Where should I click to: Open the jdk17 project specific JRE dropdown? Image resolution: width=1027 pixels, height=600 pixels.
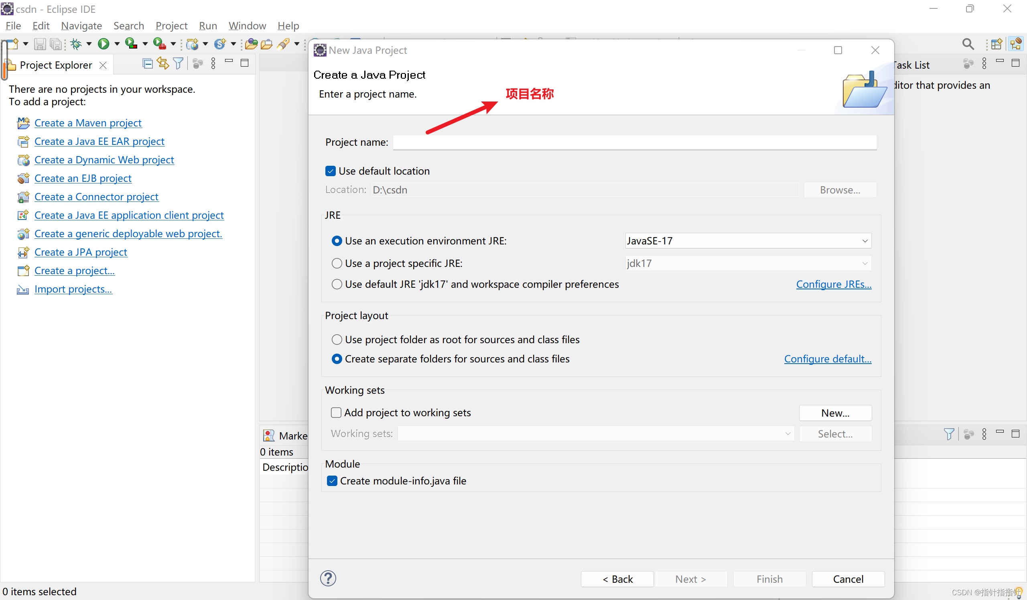click(x=748, y=264)
